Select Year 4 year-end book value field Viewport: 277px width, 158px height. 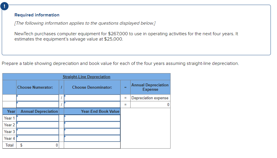click(92, 138)
